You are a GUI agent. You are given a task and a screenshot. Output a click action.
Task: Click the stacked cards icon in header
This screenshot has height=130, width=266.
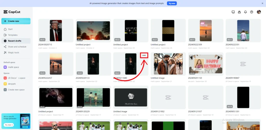click(x=239, y=12)
